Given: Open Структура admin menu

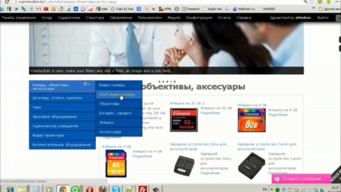Looking at the screenshot, I should [95, 18].
